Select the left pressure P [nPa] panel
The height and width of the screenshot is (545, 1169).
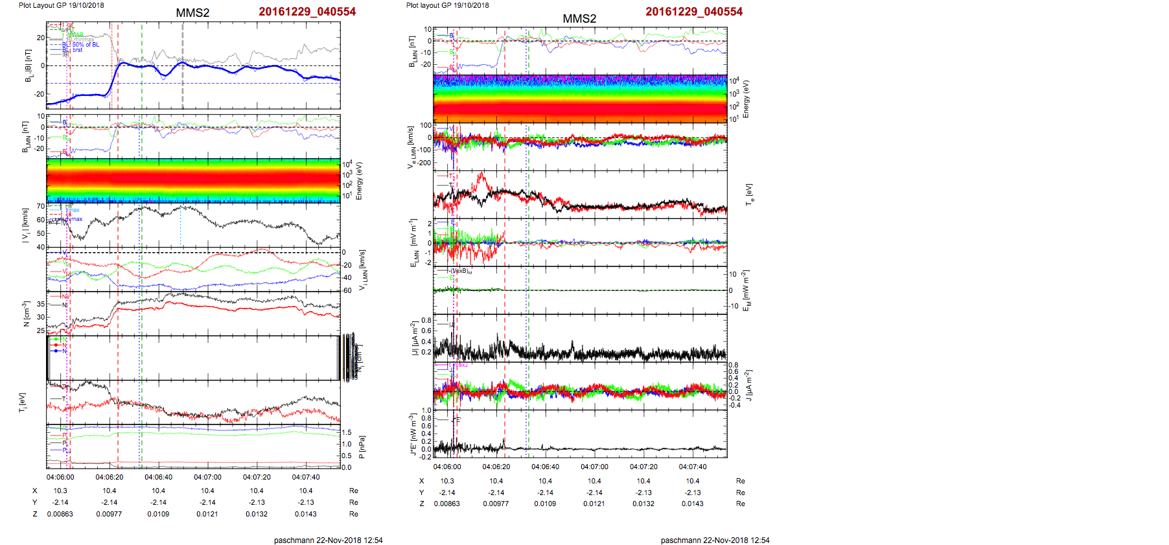(x=193, y=446)
